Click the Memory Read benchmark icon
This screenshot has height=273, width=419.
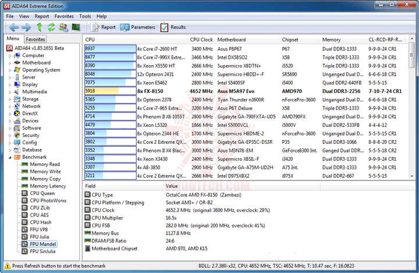(25, 164)
